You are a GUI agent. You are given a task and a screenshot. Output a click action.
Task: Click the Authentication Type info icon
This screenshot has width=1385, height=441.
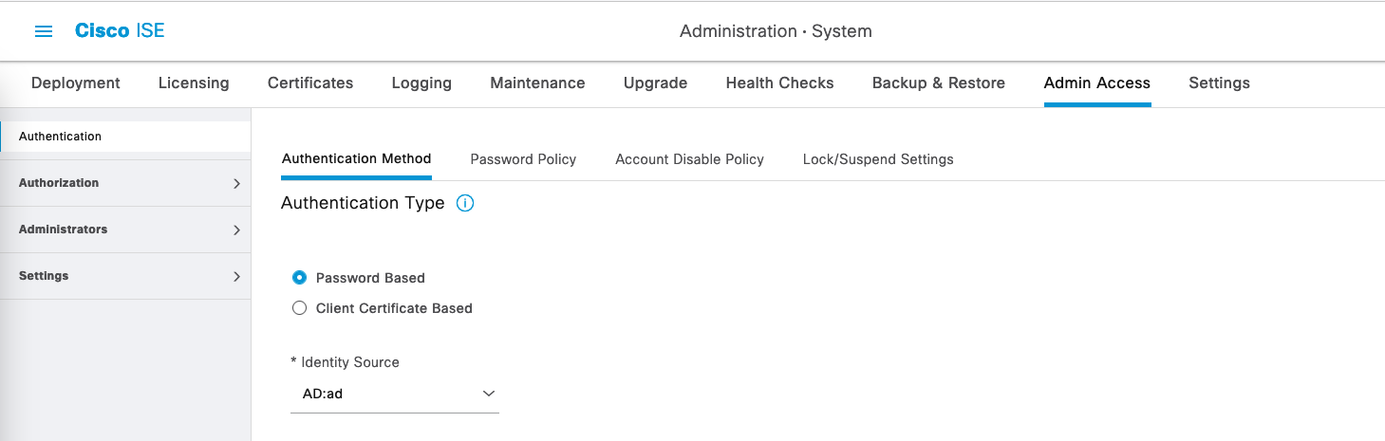[x=465, y=203]
